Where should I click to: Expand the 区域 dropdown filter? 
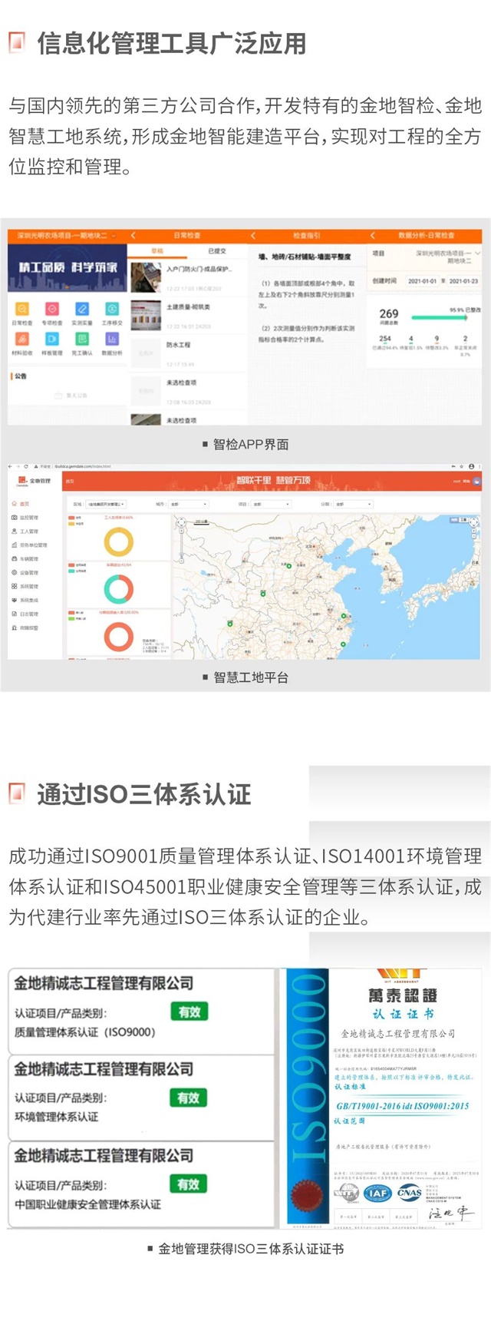tap(106, 505)
